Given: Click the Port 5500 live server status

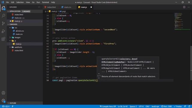Looking at the screenshot, I should pos(166,106).
